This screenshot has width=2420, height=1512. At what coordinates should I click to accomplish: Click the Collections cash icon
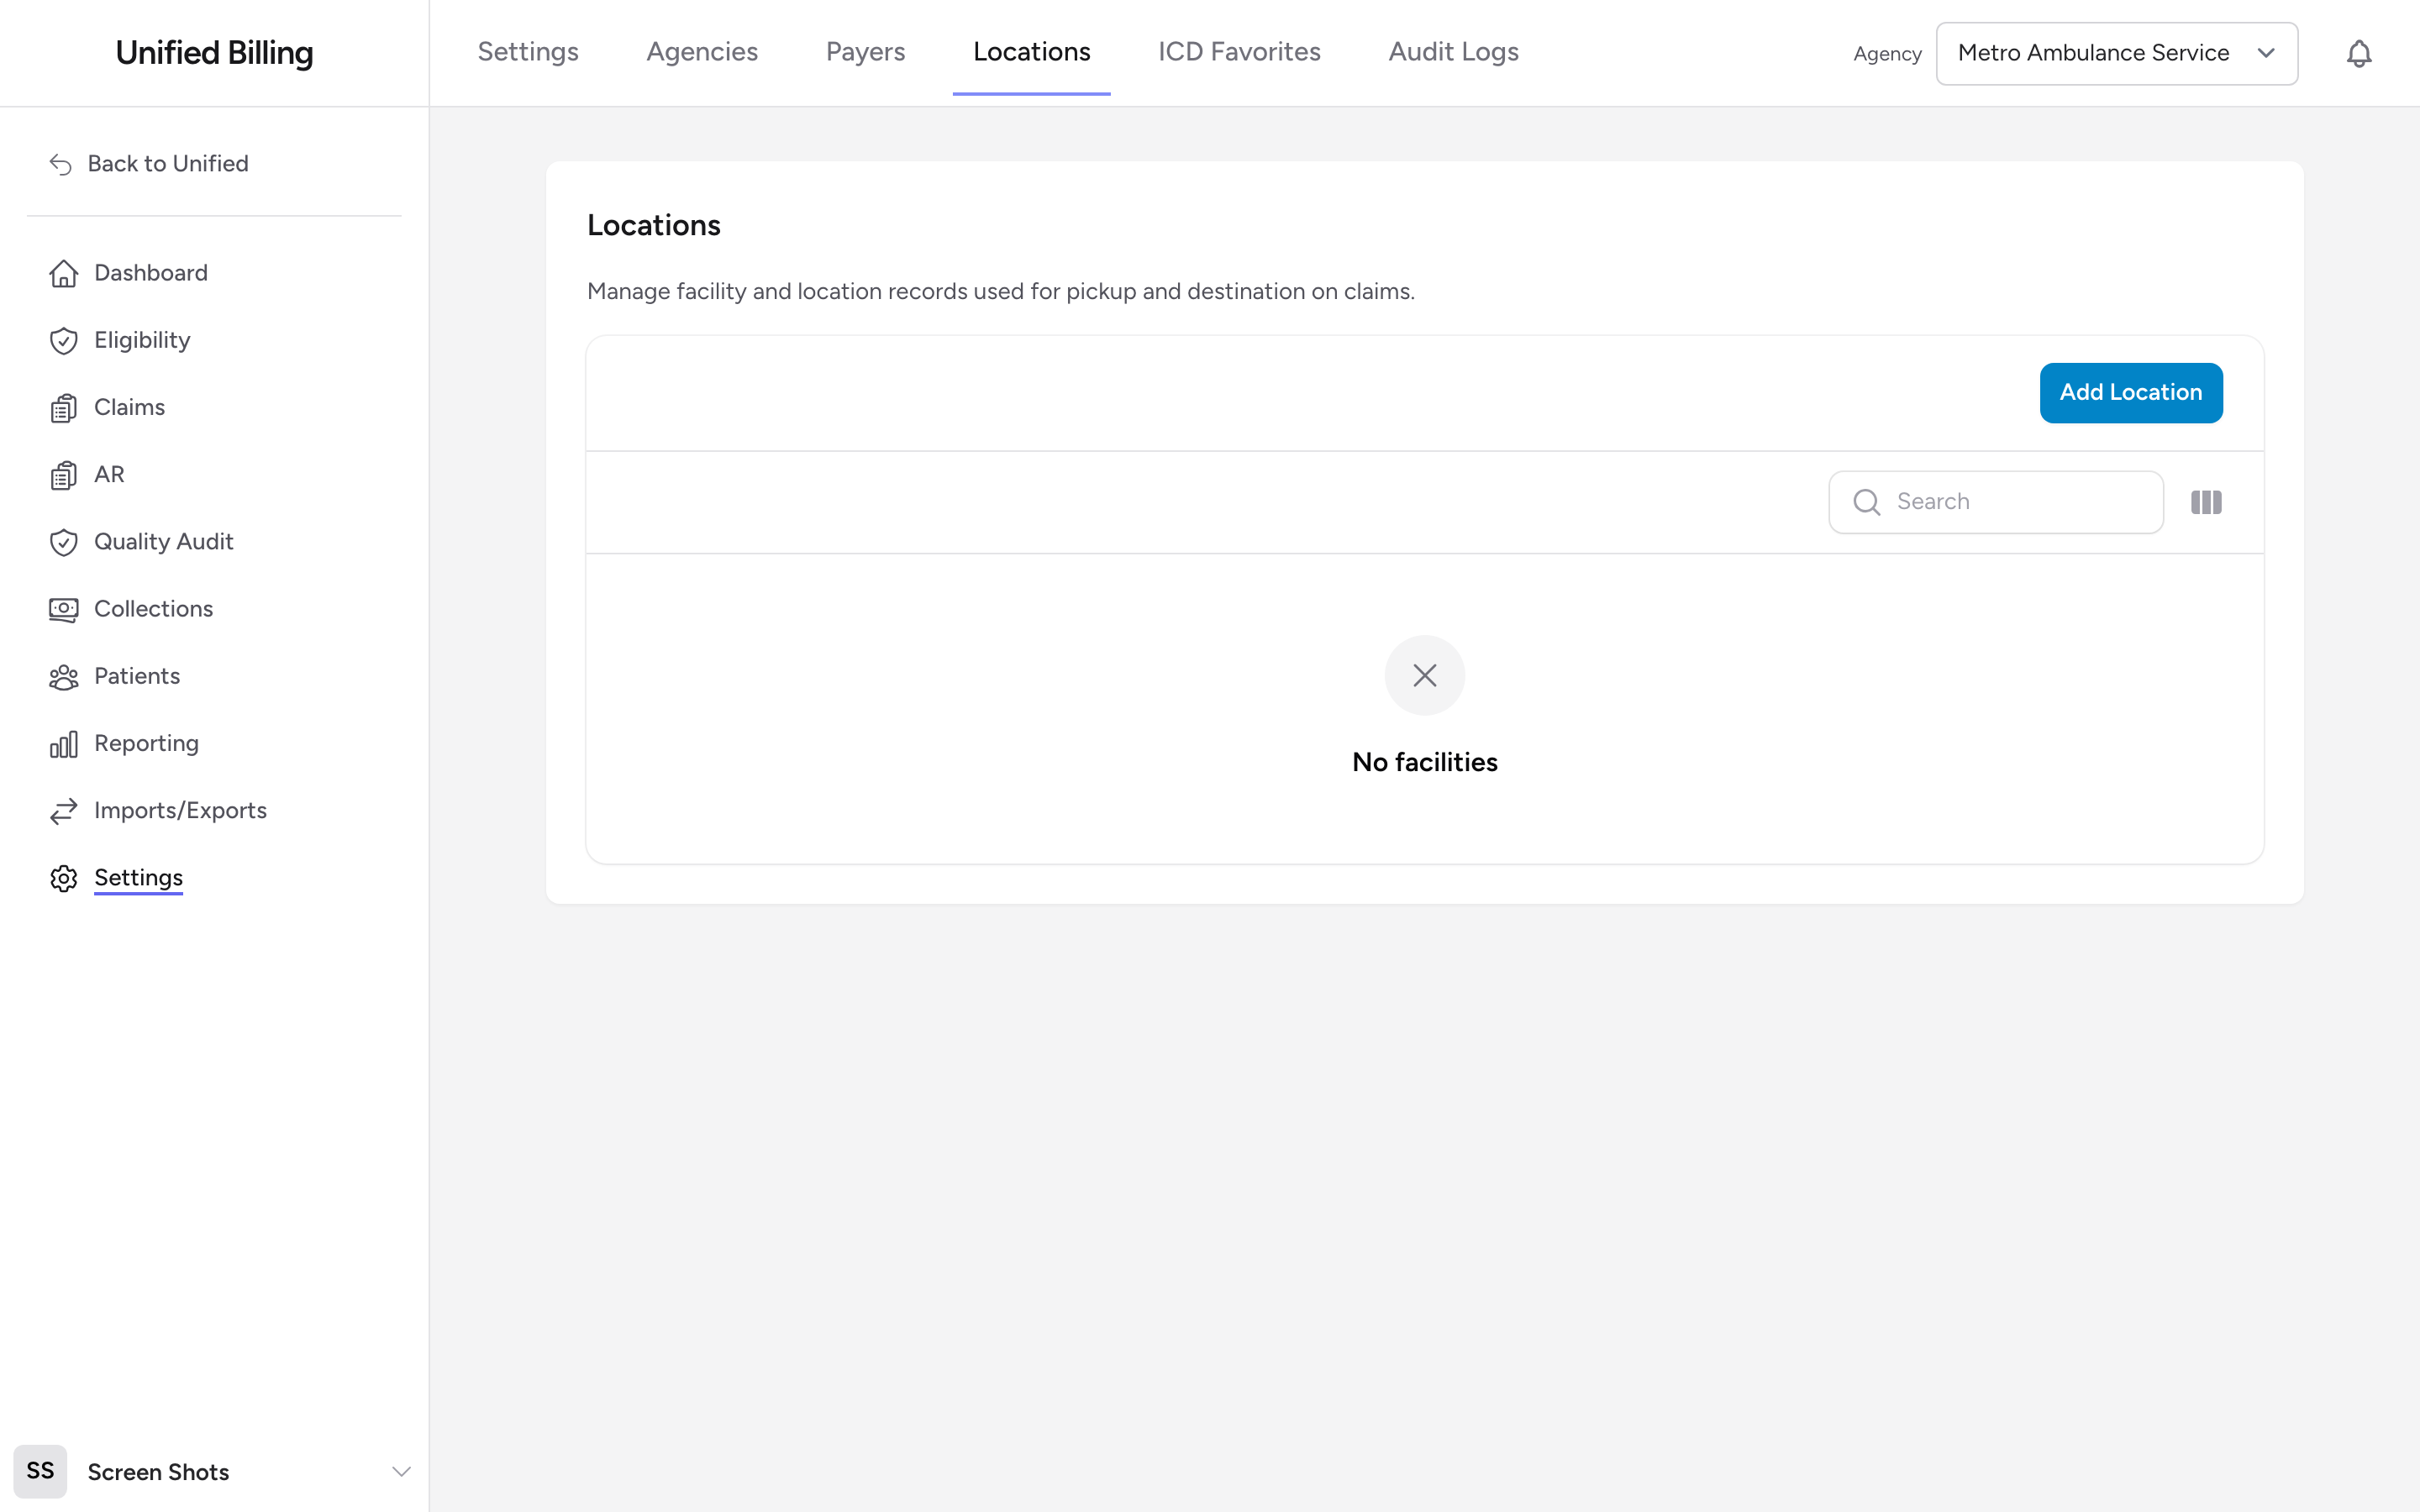pyautogui.click(x=63, y=609)
